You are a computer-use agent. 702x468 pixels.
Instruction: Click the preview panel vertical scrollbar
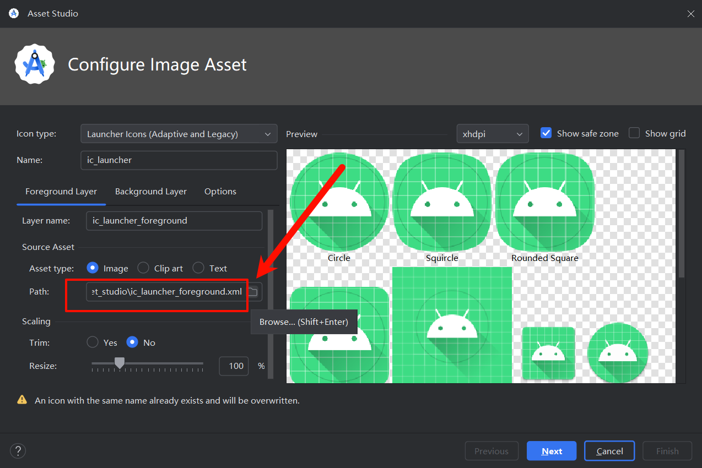(x=682, y=213)
